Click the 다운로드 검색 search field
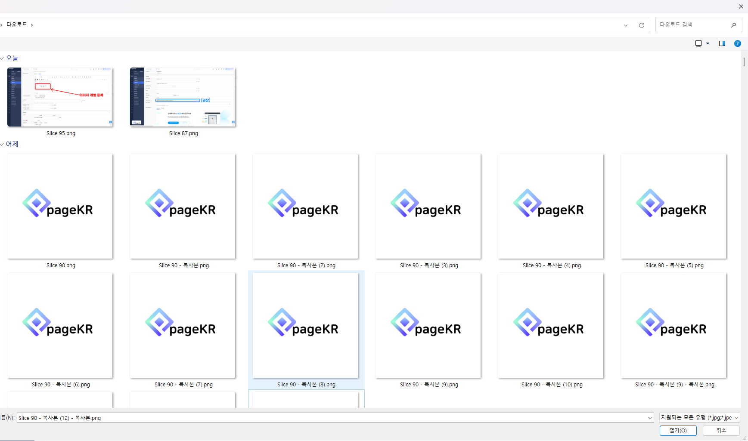 tap(693, 25)
